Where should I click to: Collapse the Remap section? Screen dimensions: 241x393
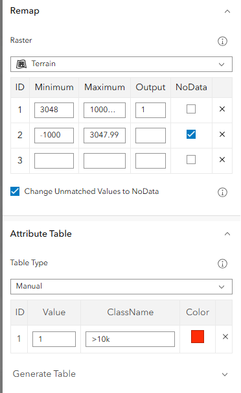[227, 11]
